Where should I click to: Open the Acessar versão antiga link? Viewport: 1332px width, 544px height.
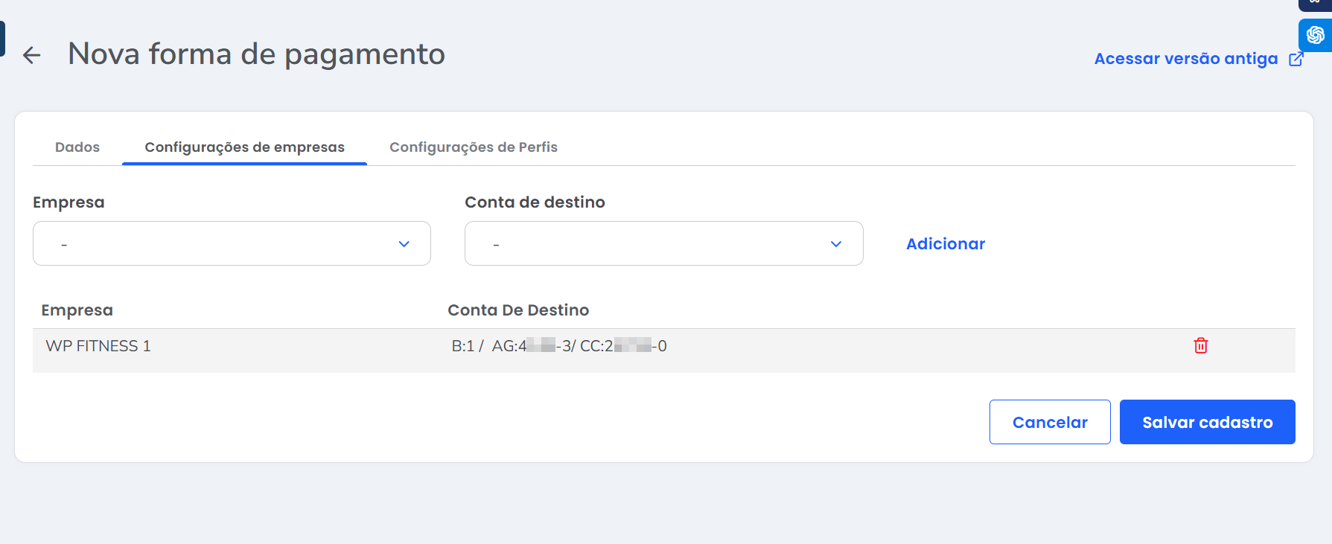(1185, 59)
